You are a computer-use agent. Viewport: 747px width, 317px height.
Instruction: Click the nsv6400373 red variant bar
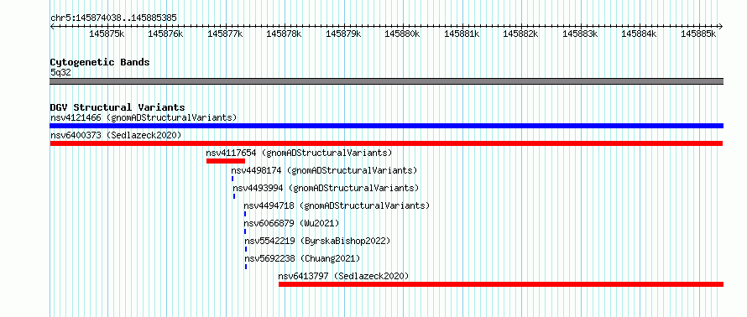(386, 143)
